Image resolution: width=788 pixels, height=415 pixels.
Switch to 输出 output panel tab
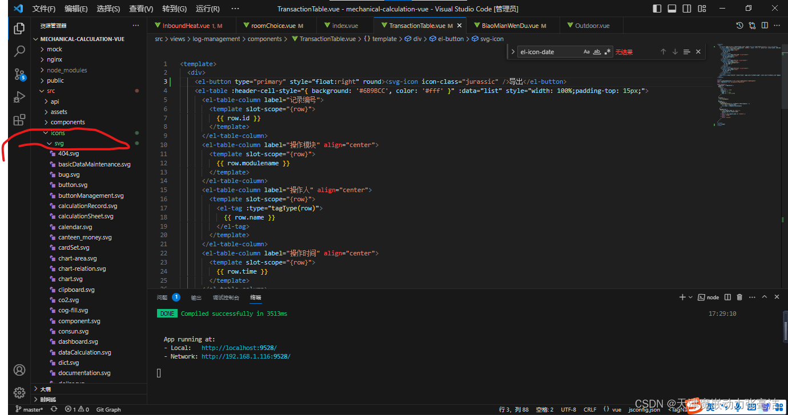pyautogui.click(x=196, y=297)
